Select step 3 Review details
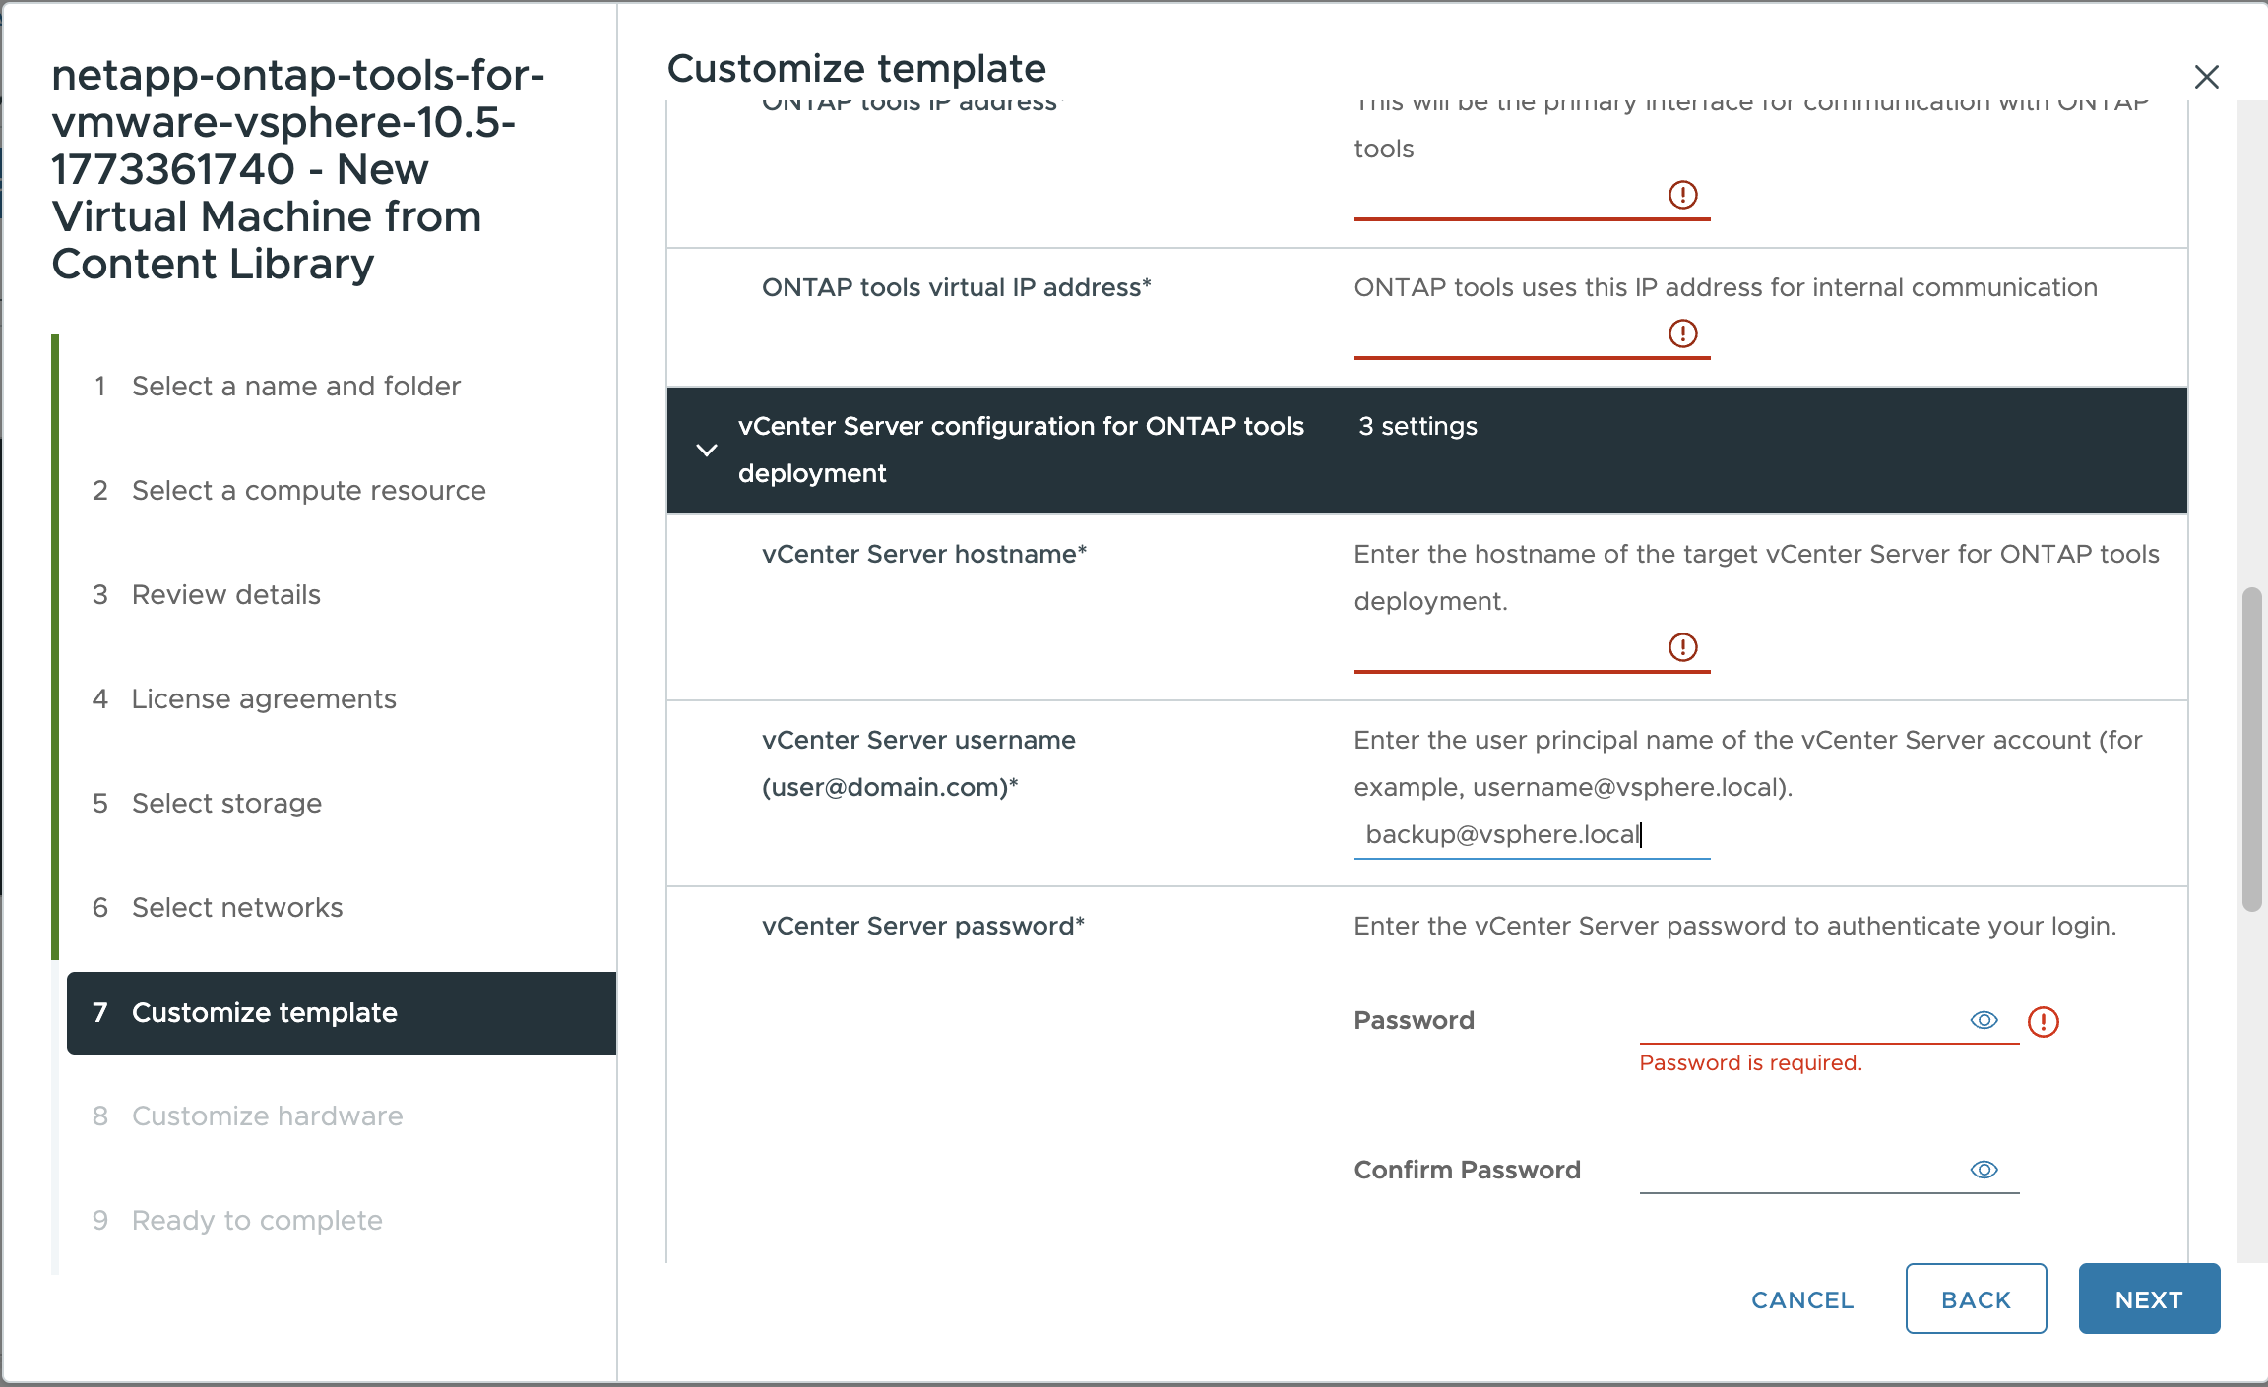The height and width of the screenshot is (1387, 2268). click(x=225, y=594)
